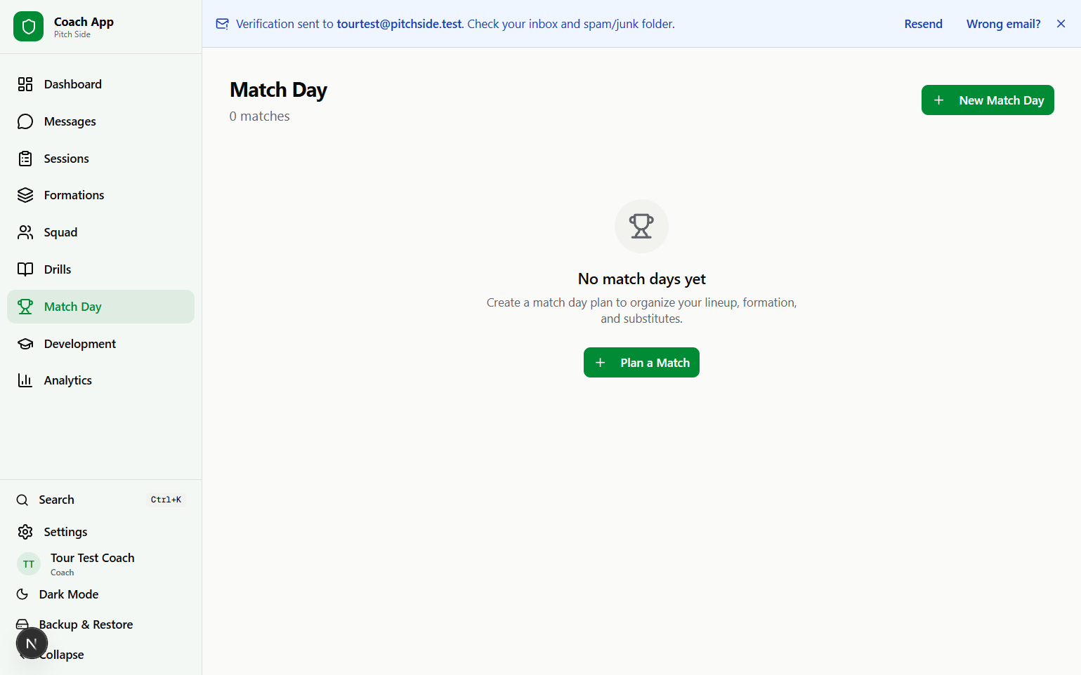Image resolution: width=1081 pixels, height=675 pixels.
Task: Open the Settings gear icon
Action: pyautogui.click(x=25, y=532)
